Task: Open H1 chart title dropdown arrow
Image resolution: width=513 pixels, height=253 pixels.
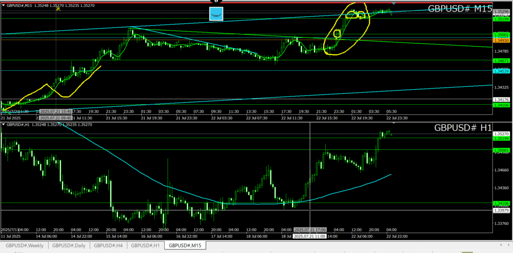Action: pyautogui.click(x=3, y=123)
